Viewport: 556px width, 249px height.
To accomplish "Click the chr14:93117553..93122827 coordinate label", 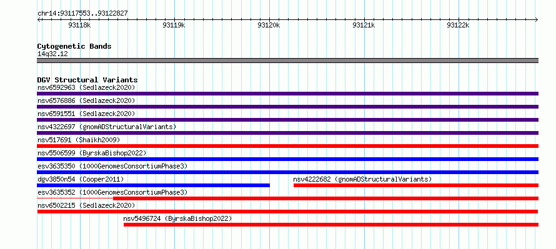I will point(82,14).
